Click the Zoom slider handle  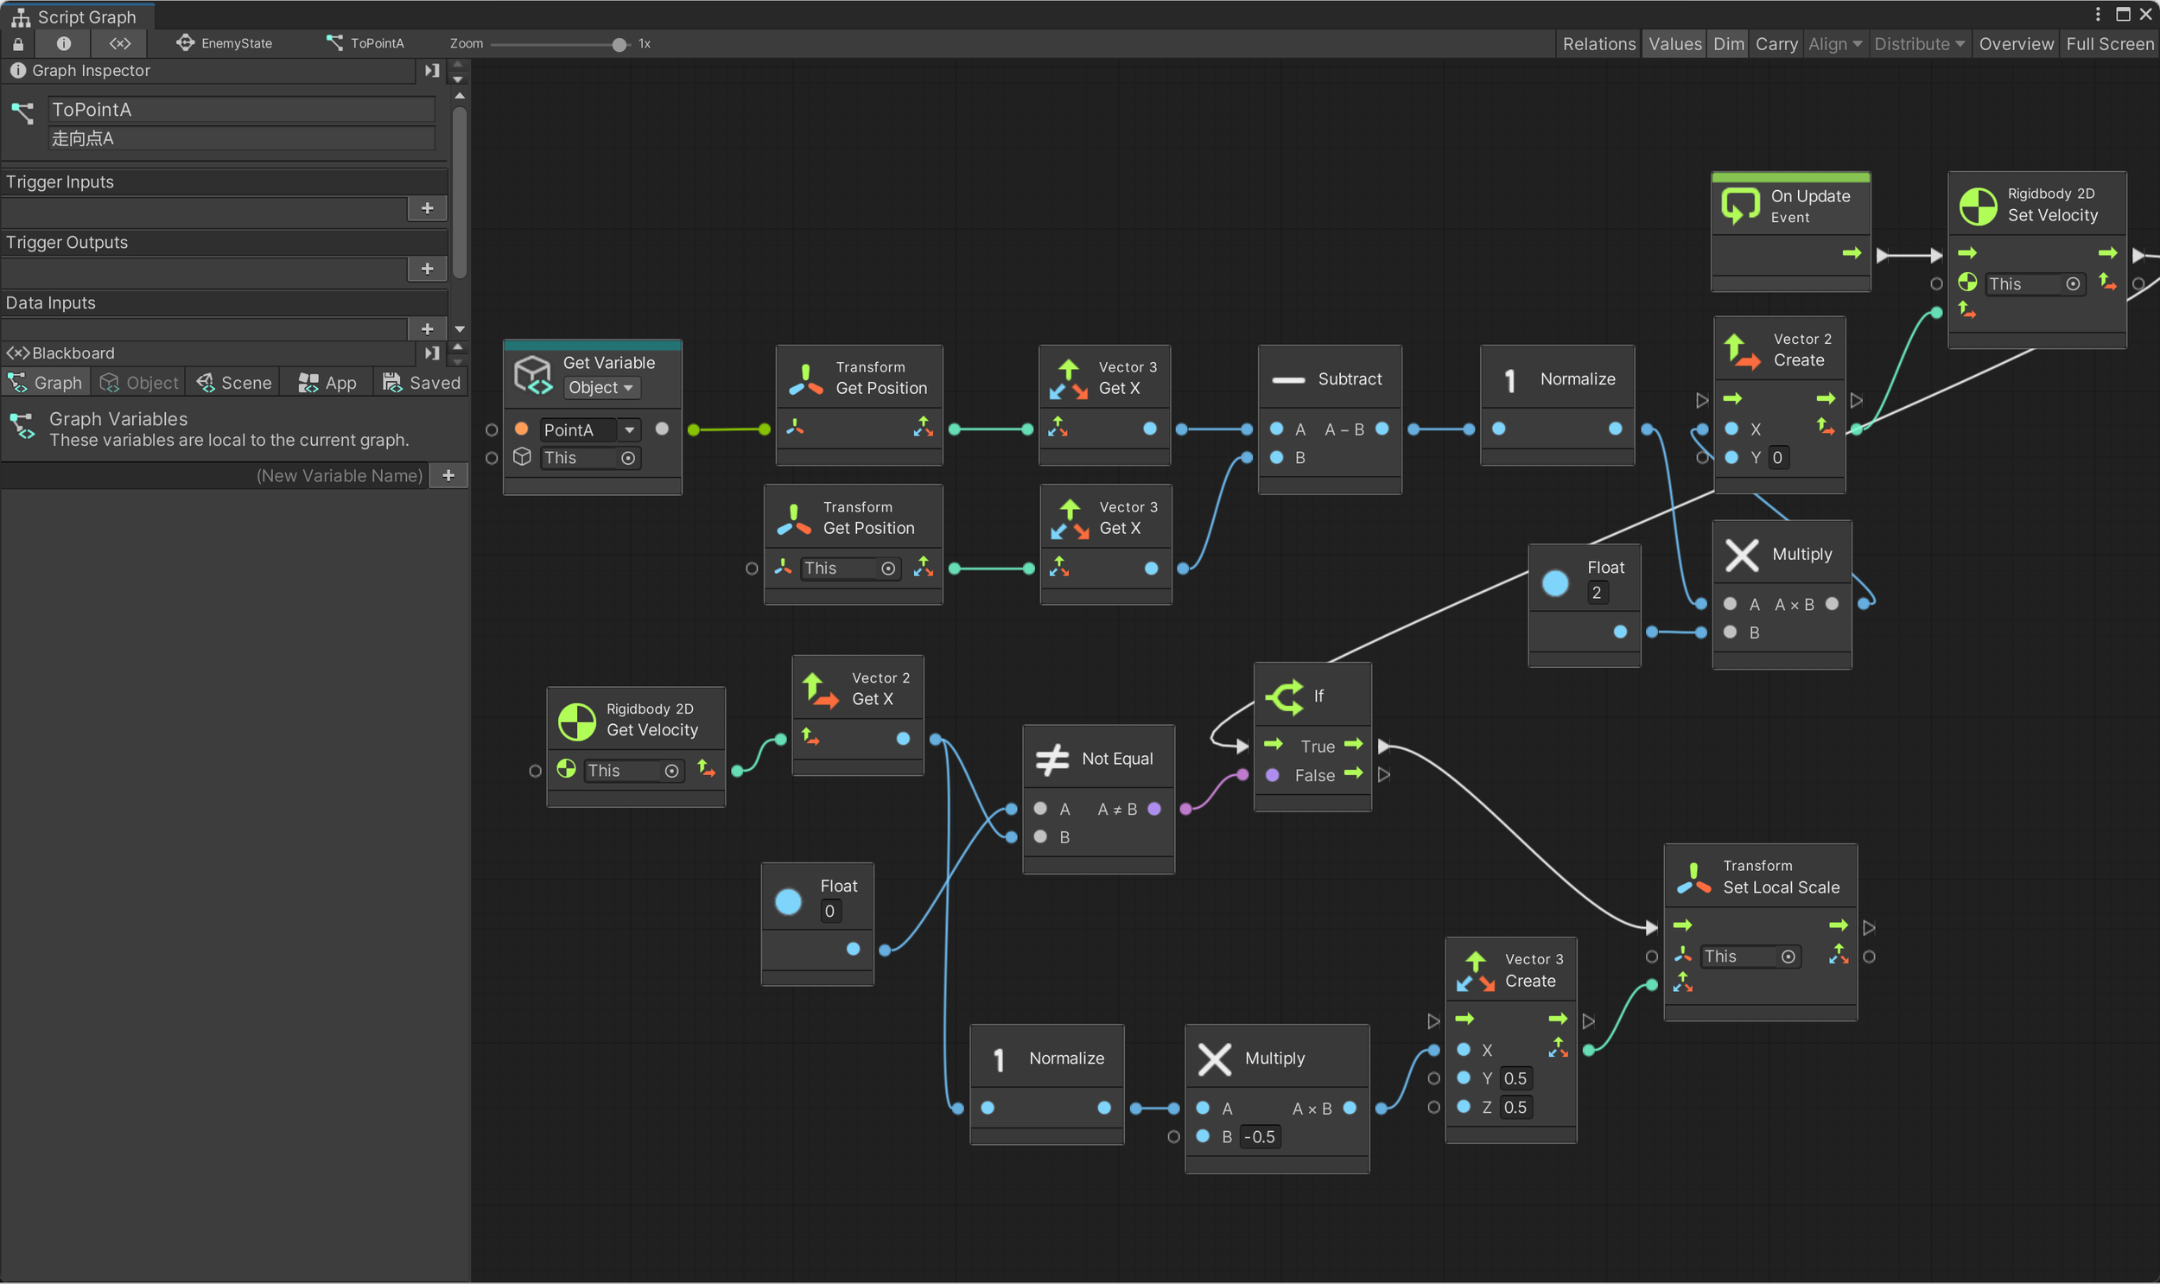point(619,44)
